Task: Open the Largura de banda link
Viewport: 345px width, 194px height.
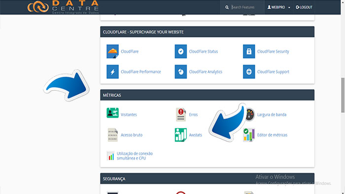Action: (272, 114)
